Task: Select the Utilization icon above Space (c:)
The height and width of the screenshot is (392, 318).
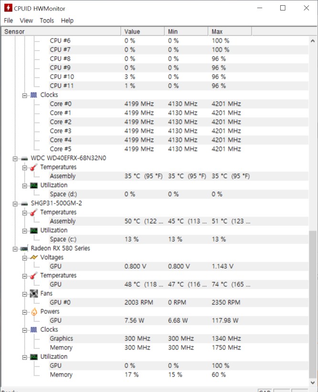Action: coord(33,230)
